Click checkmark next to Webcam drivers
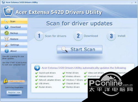Screen dimensions: 138x102 coord(37,76)
